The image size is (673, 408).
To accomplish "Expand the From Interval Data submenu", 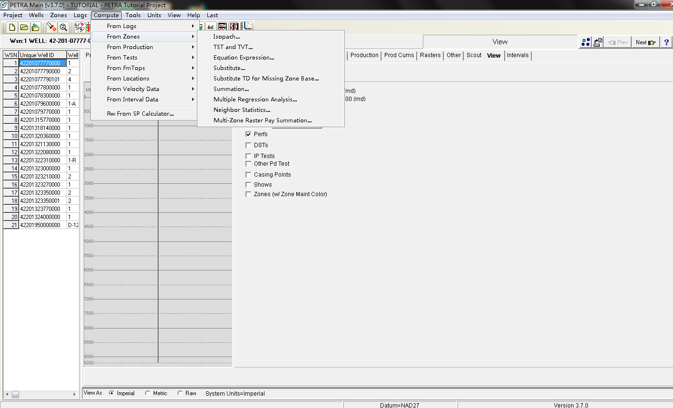I will click(x=144, y=100).
